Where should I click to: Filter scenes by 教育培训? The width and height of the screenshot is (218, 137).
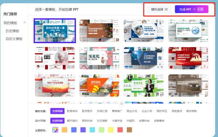click(x=72, y=111)
